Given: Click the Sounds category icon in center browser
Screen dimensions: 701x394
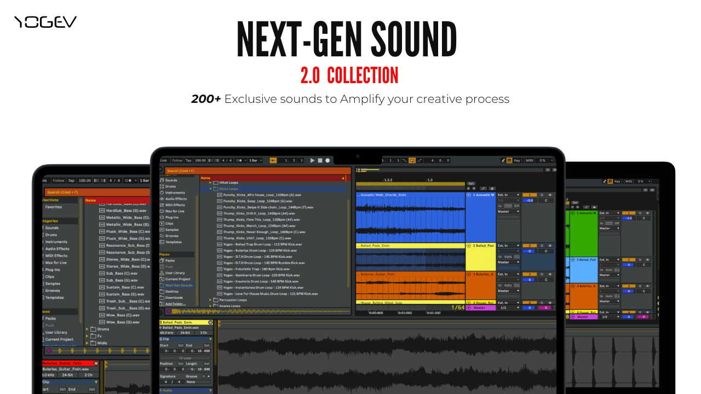Looking at the screenshot, I should click(x=162, y=180).
